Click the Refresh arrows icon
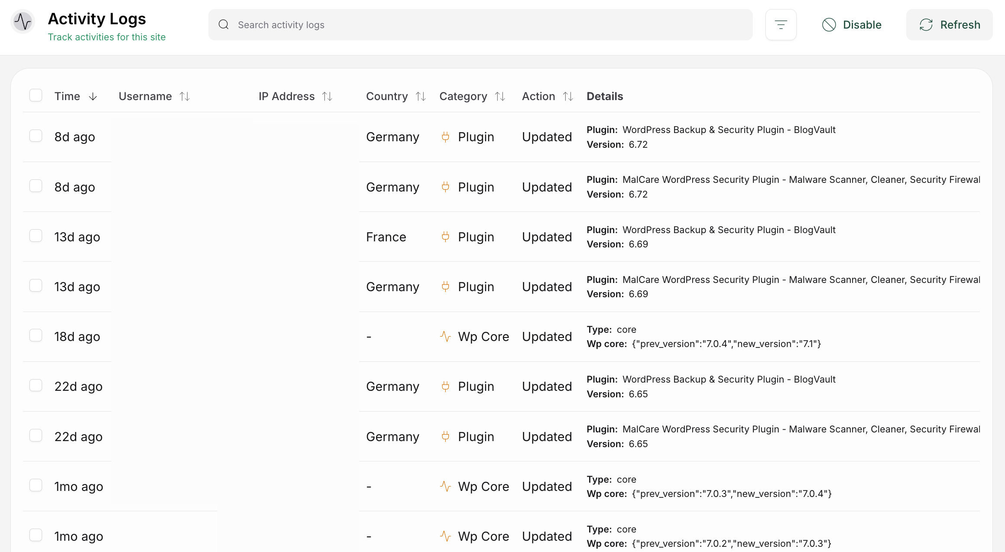 pyautogui.click(x=926, y=25)
